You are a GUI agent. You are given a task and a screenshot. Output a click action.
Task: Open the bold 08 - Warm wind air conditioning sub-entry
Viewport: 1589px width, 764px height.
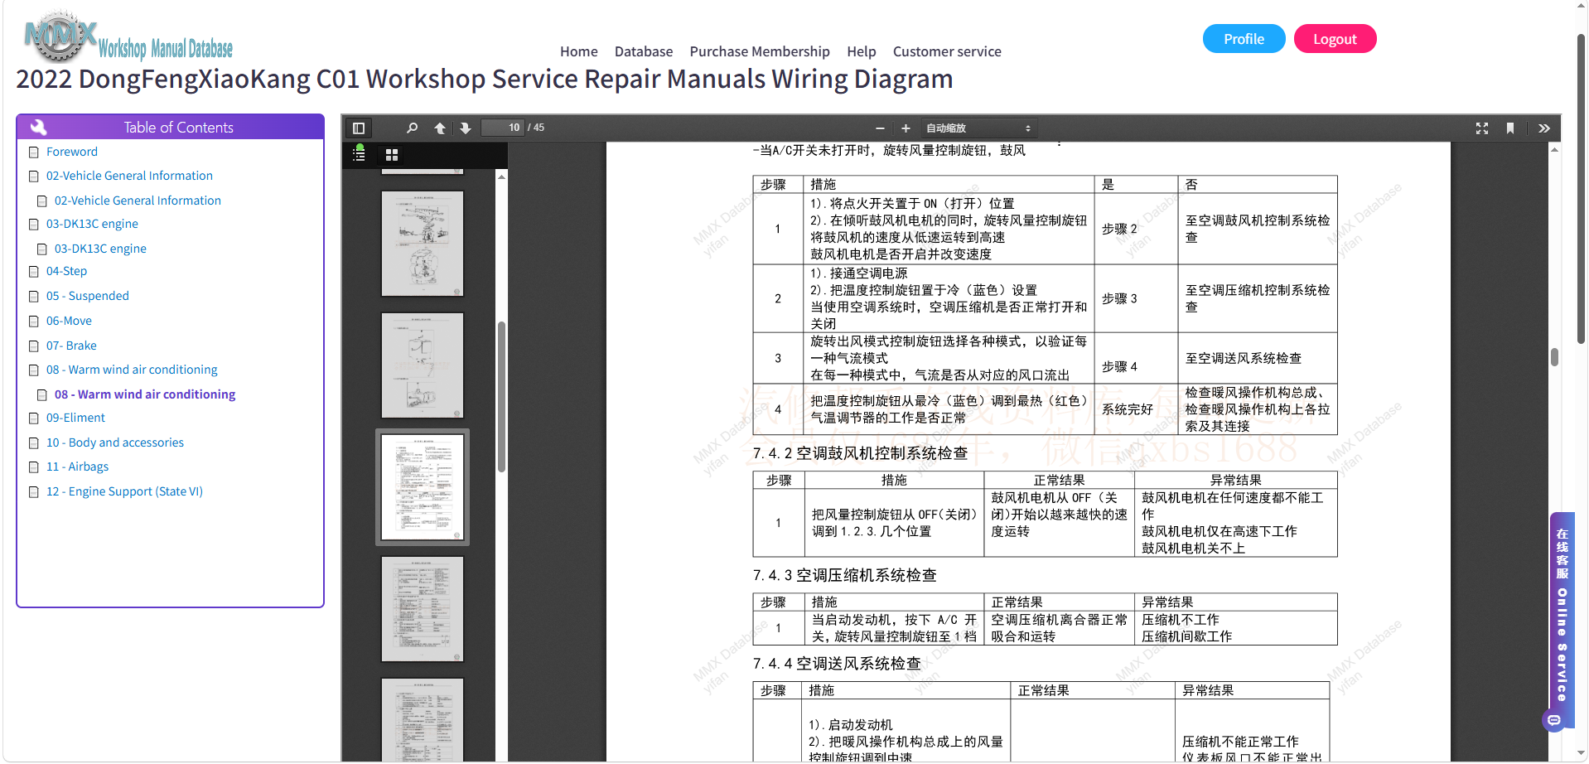pos(145,394)
